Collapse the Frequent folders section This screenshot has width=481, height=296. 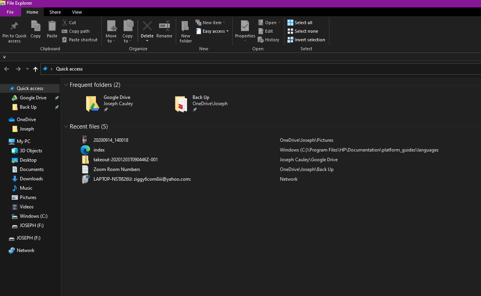click(66, 85)
